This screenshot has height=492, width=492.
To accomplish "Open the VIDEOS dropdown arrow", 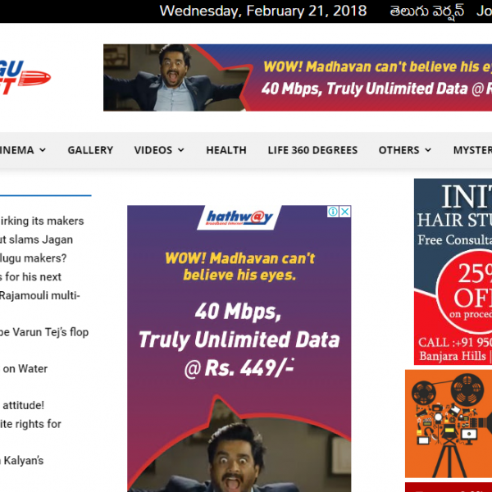I will pyautogui.click(x=180, y=150).
